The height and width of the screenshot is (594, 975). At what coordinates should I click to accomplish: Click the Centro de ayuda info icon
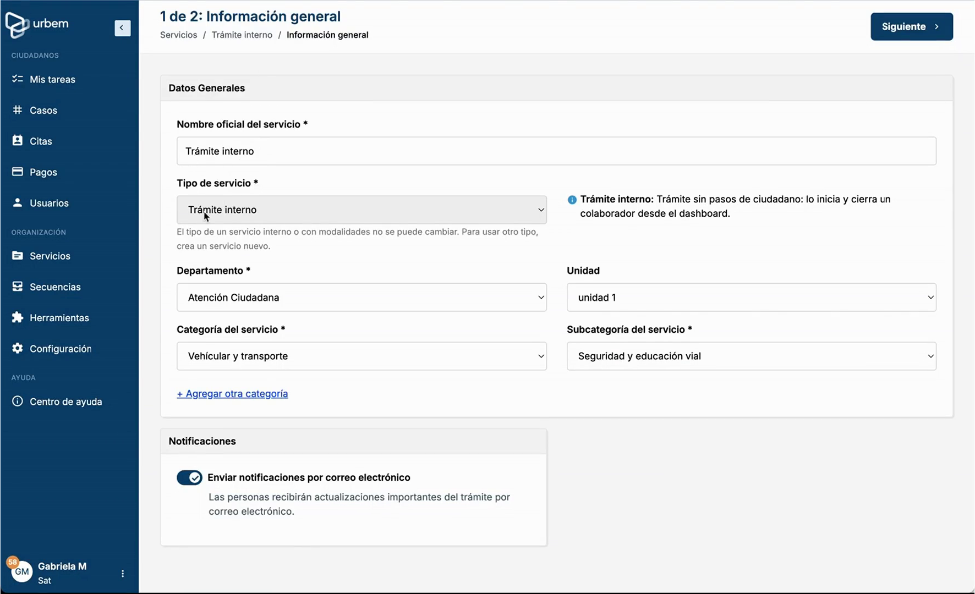pyautogui.click(x=18, y=401)
